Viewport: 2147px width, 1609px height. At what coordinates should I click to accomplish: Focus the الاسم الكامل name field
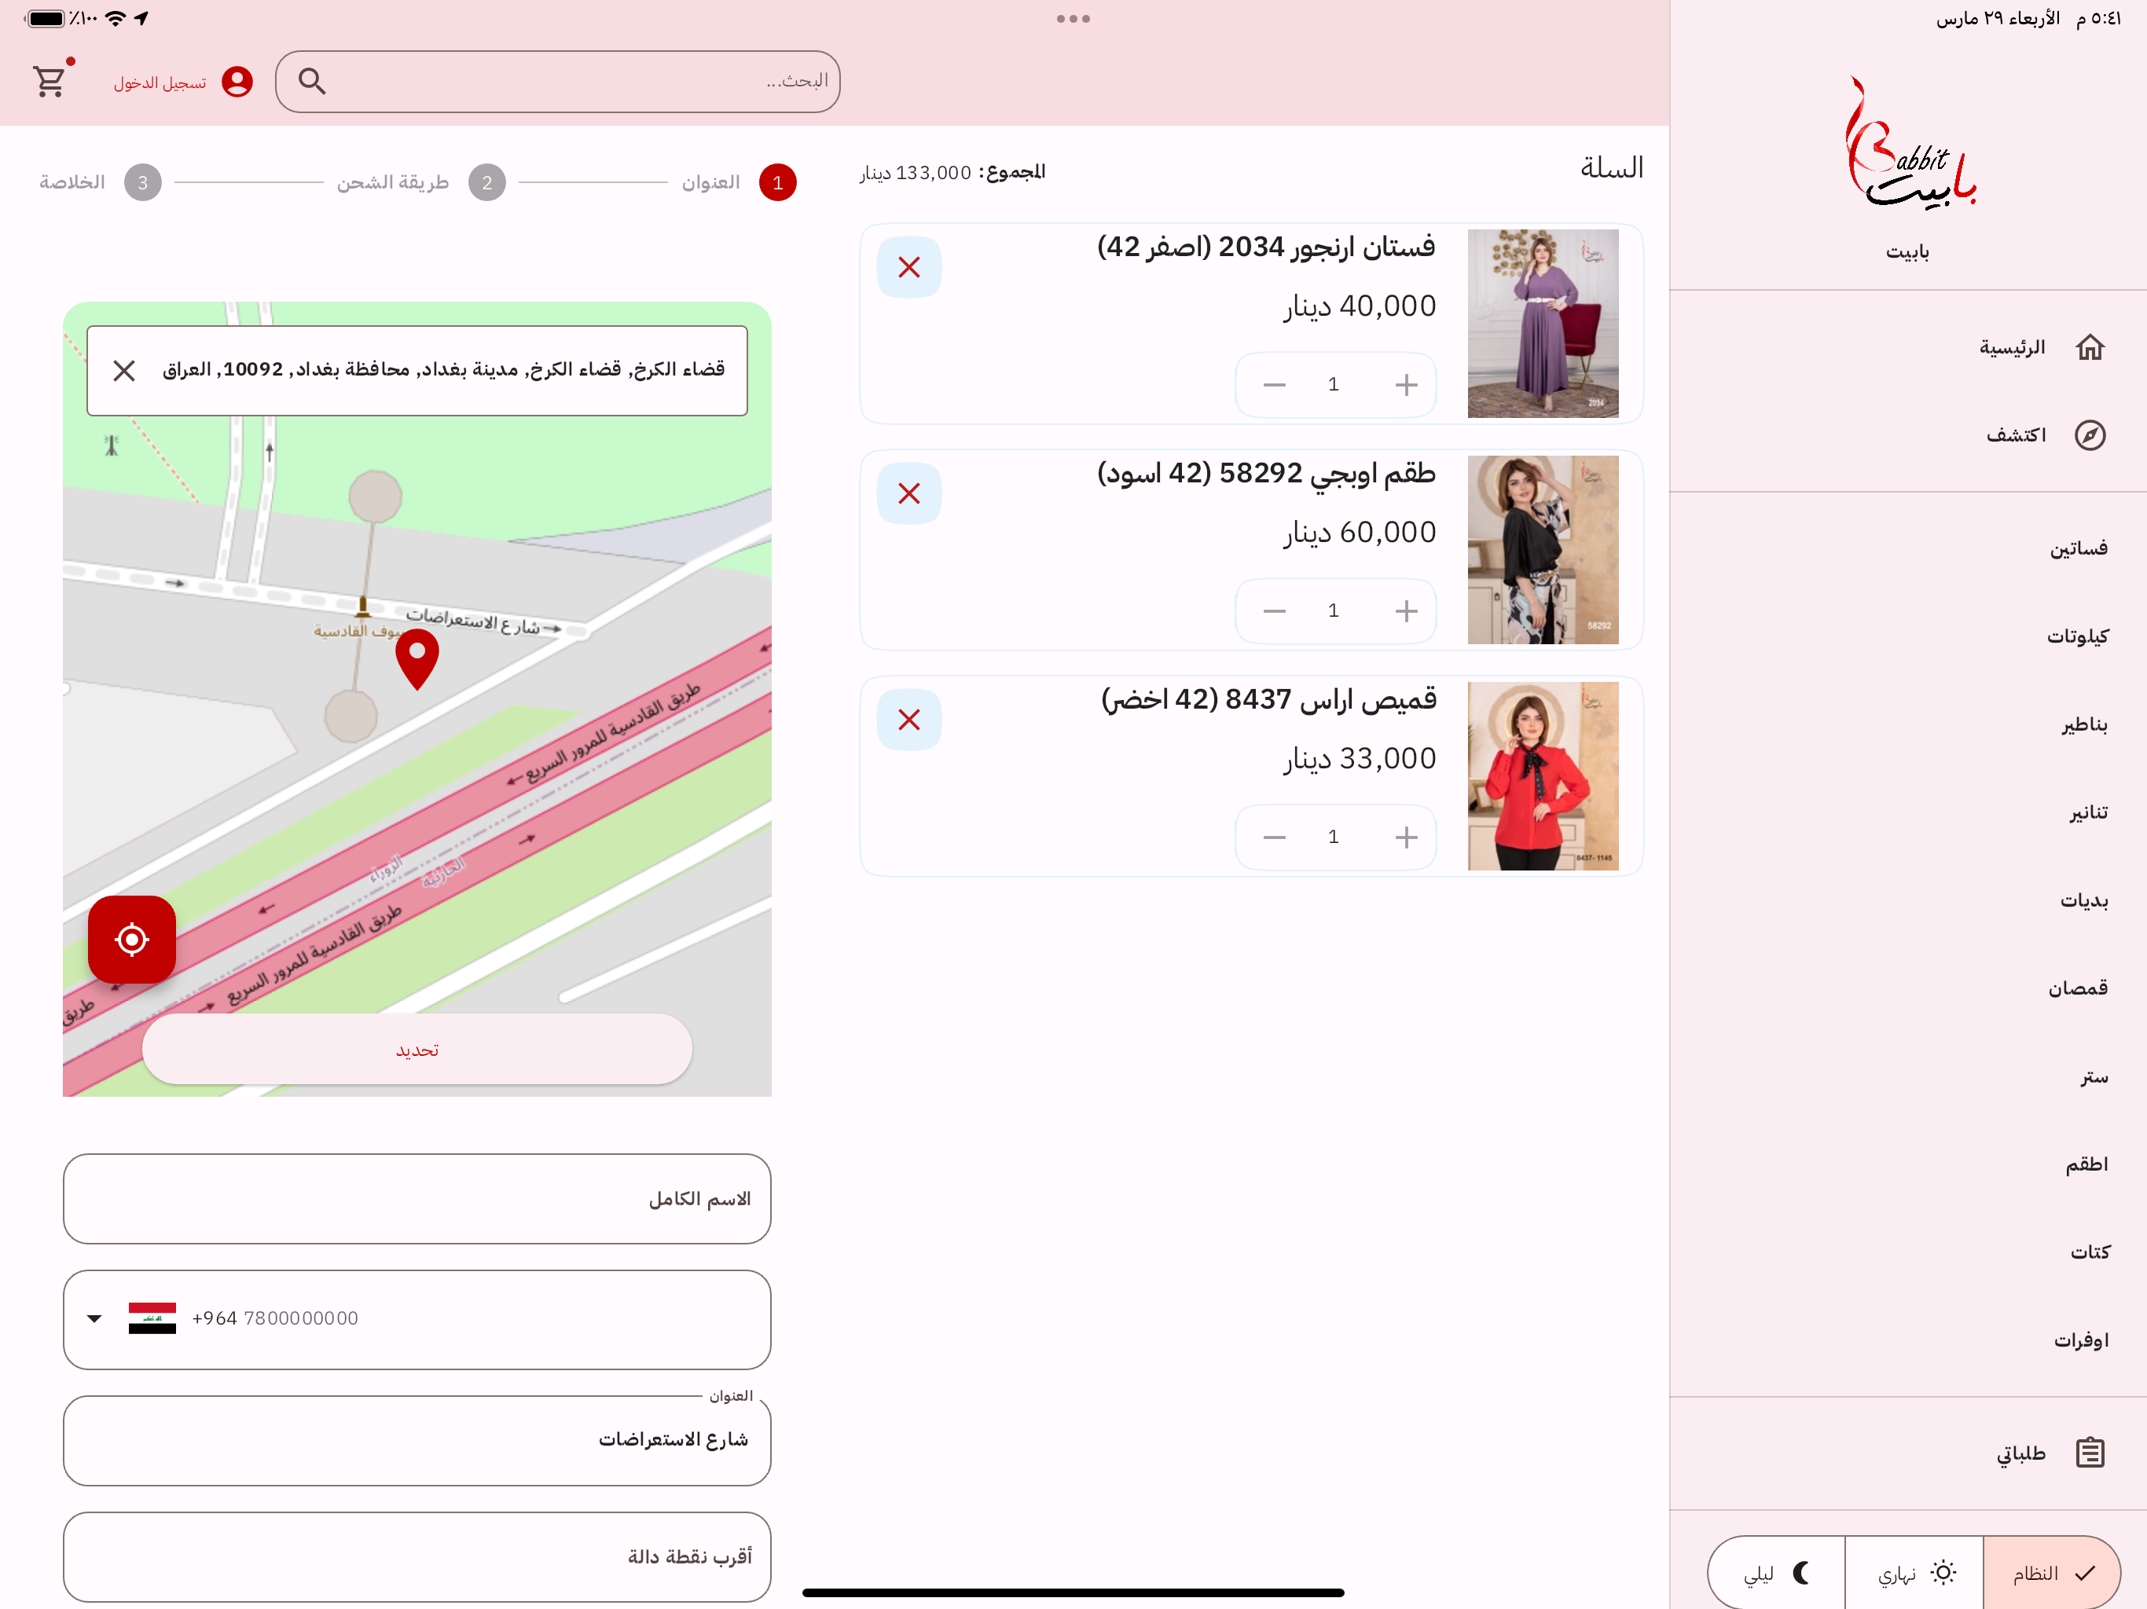click(x=417, y=1200)
